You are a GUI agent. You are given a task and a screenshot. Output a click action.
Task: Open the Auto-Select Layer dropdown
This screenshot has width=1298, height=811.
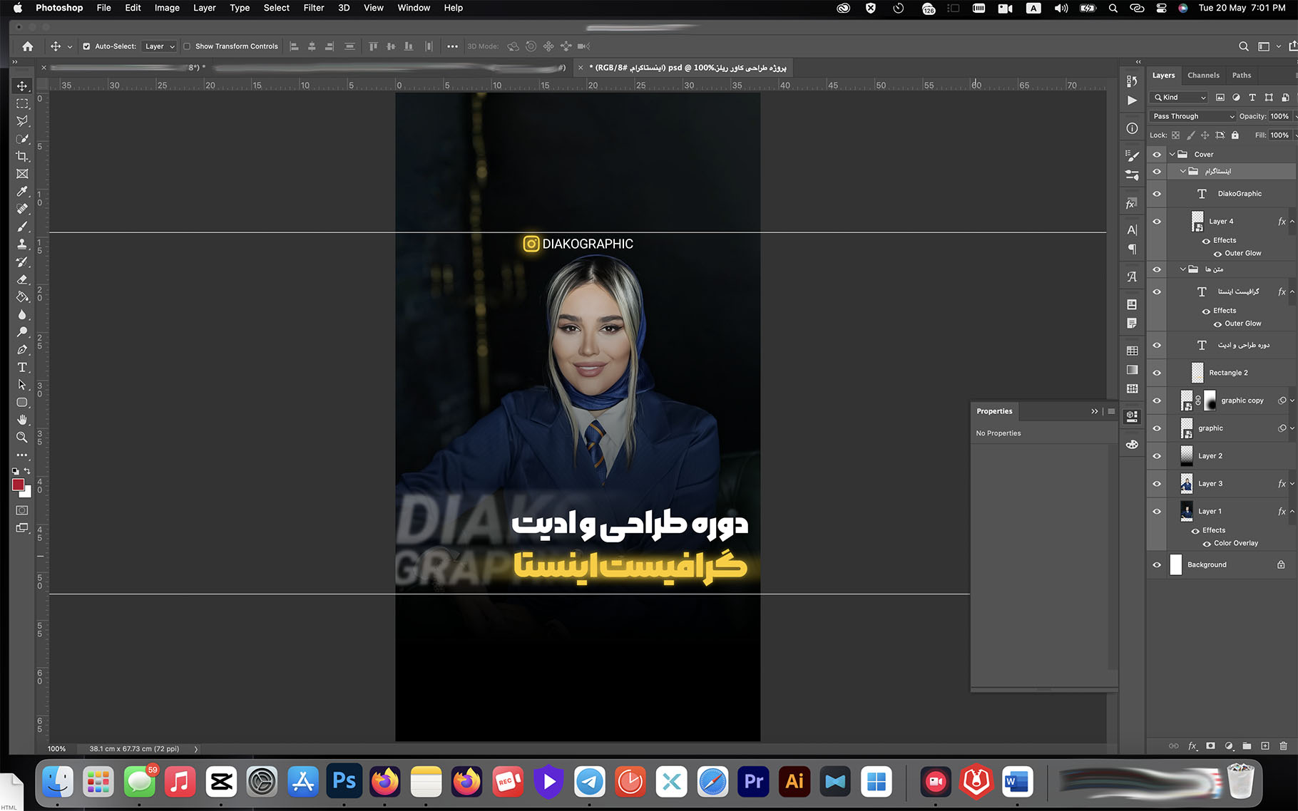[x=159, y=46]
